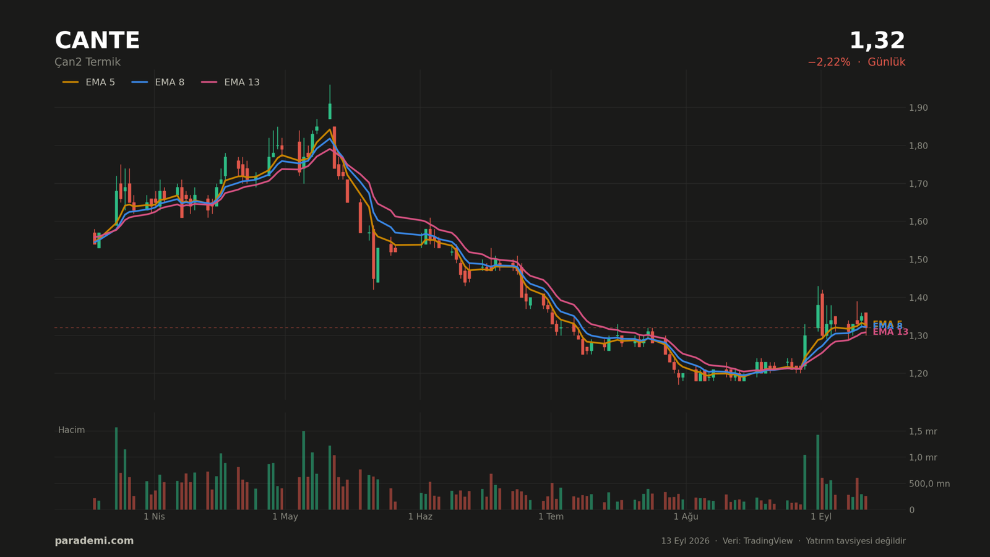Click the Günlük timeframe label
Image resolution: width=990 pixels, height=557 pixels.
point(886,63)
